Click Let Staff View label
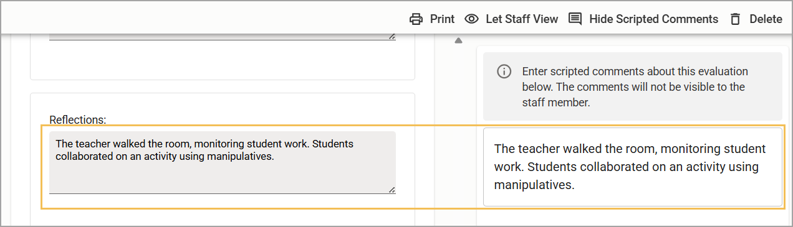The width and height of the screenshot is (793, 227). (522, 19)
